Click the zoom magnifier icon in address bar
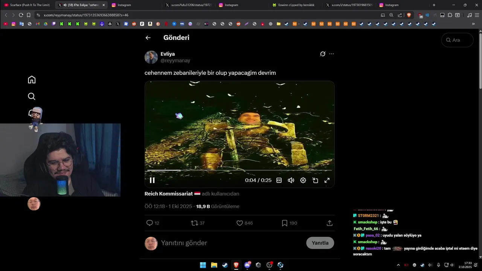482x271 pixels. (x=391, y=15)
